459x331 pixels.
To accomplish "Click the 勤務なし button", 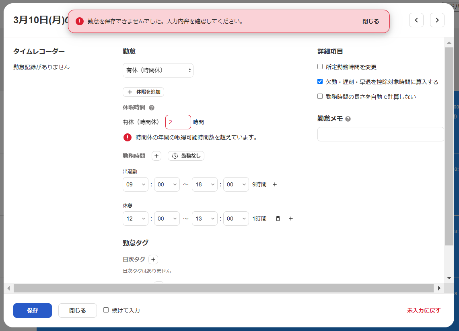I will 186,156.
